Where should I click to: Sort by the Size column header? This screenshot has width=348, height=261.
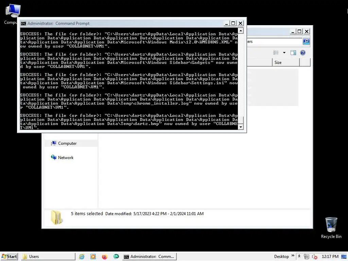pos(286,63)
